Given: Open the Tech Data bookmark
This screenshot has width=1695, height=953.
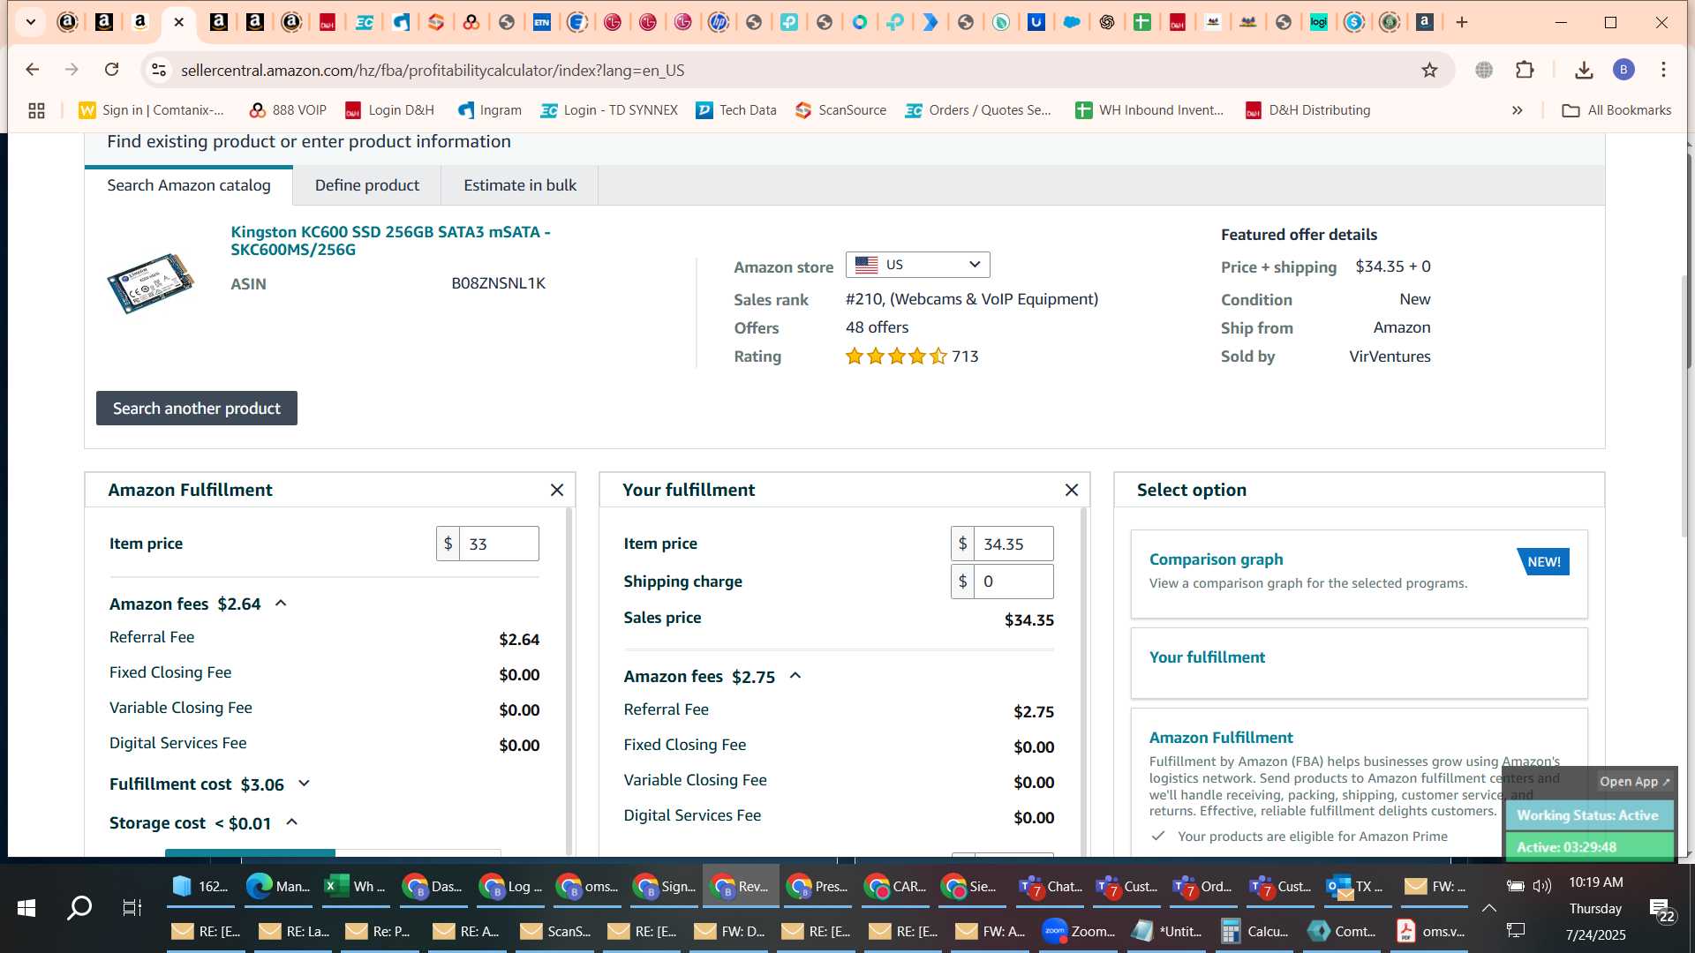Looking at the screenshot, I should [736, 110].
